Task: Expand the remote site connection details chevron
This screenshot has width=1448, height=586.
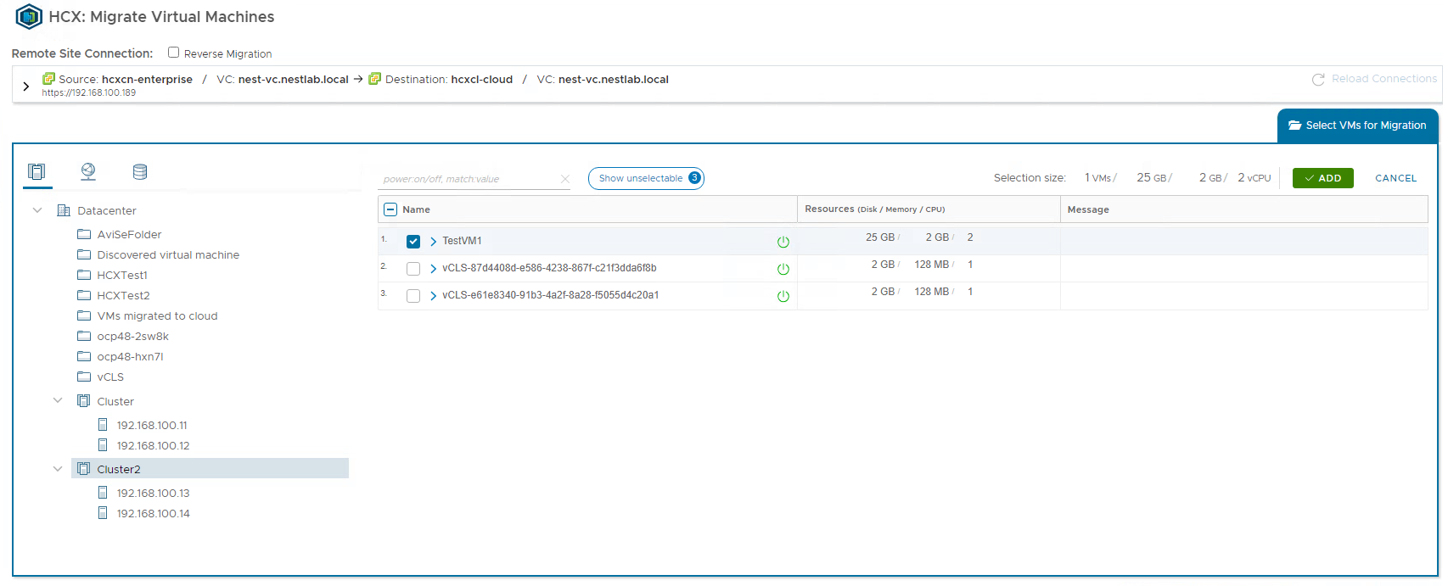Action: pos(25,86)
